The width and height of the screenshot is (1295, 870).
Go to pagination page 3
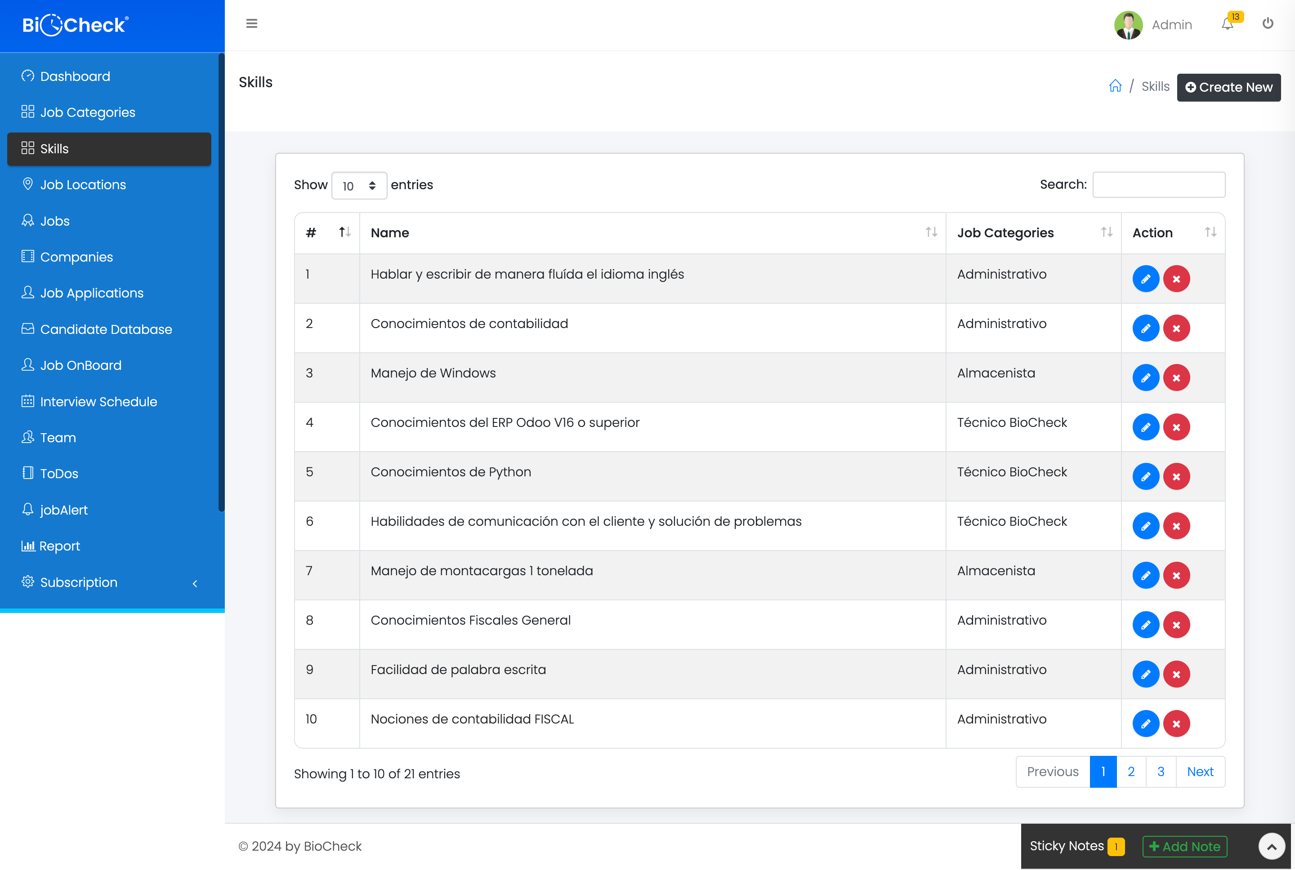click(1161, 772)
